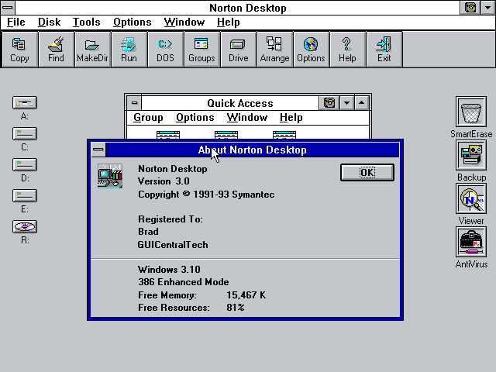Viewport: 496px width, 372px height.
Task: Launch the Run toolbar command
Action: (x=129, y=50)
